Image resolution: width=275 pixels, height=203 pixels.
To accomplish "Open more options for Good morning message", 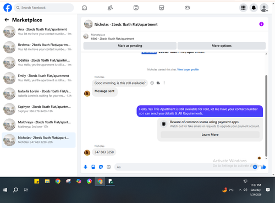I will [x=164, y=83].
